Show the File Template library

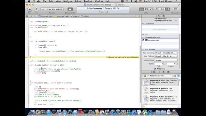pos(154,72)
